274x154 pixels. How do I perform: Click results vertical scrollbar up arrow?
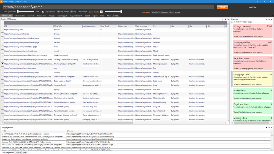click(x=228, y=22)
